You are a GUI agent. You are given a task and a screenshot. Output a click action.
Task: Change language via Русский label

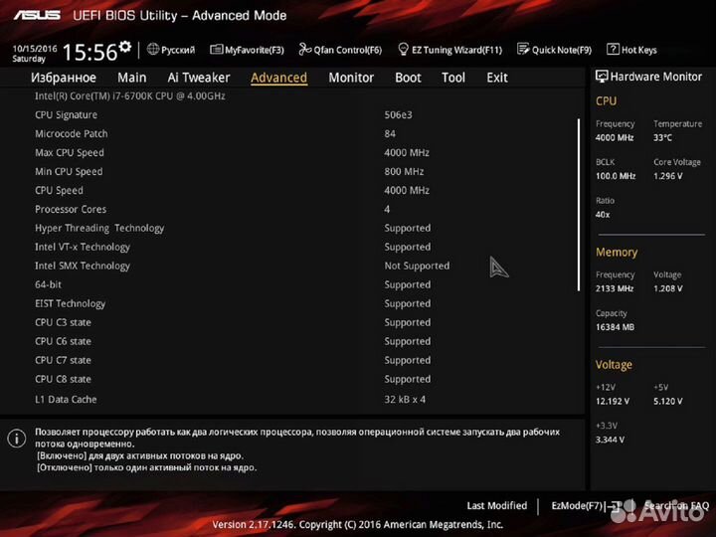tap(178, 50)
